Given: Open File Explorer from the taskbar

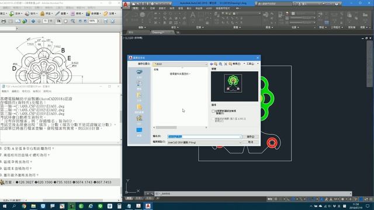Looking at the screenshot, I should (33, 206).
